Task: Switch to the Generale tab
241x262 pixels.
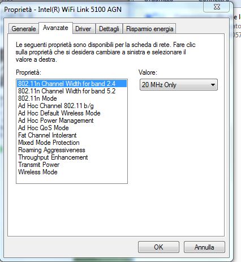Action: [x=24, y=29]
